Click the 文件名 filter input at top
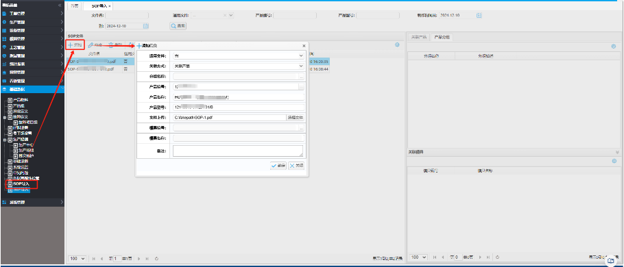The height and width of the screenshot is (267, 624). [127, 15]
